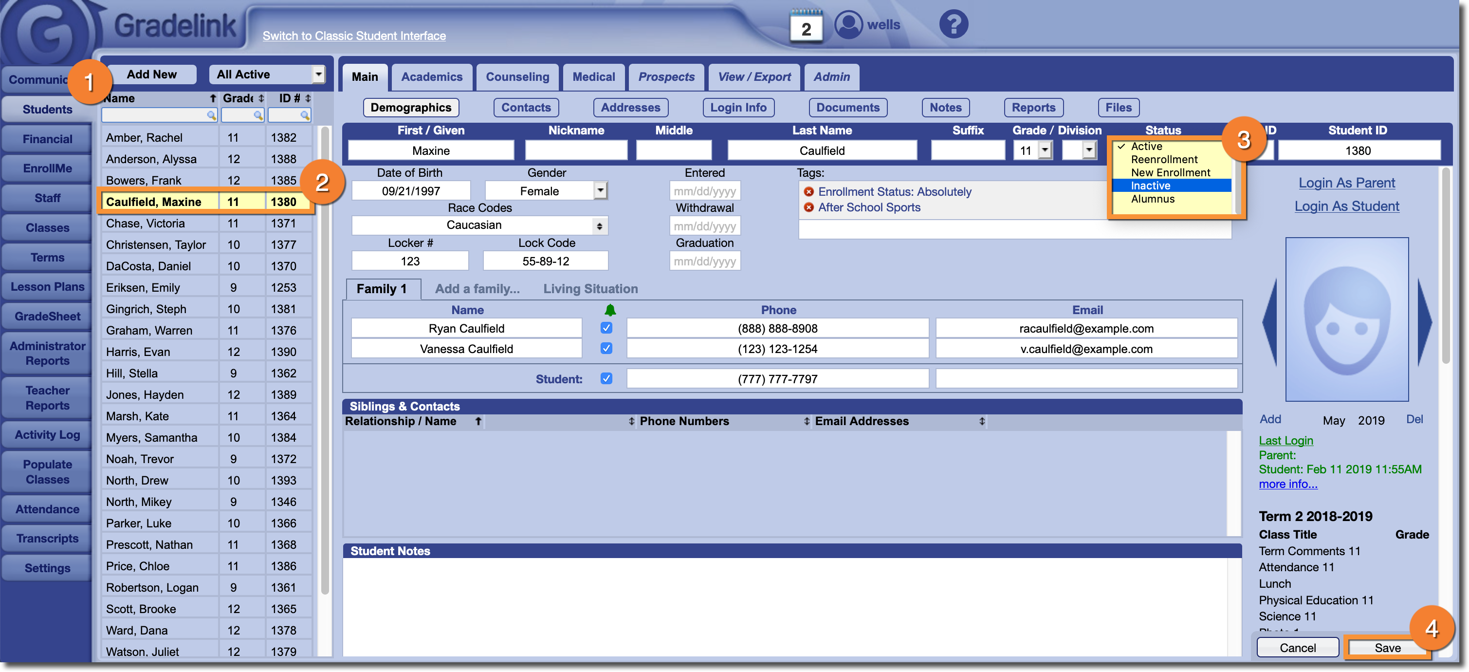Click previous photo arrow left of portrait
Viewport: 1469px width, 672px height.
[x=1269, y=322]
